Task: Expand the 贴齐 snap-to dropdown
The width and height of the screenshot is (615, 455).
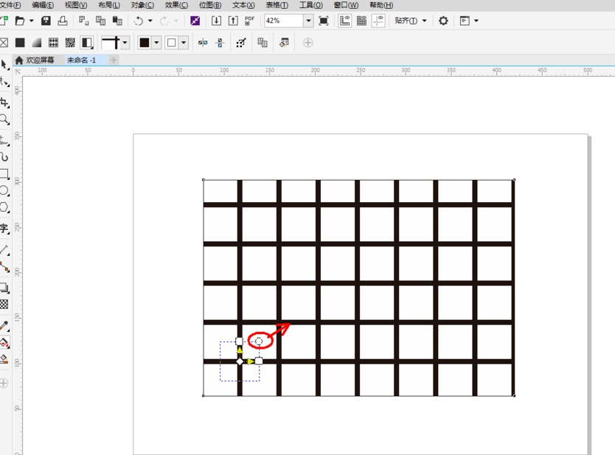Action: coord(425,21)
